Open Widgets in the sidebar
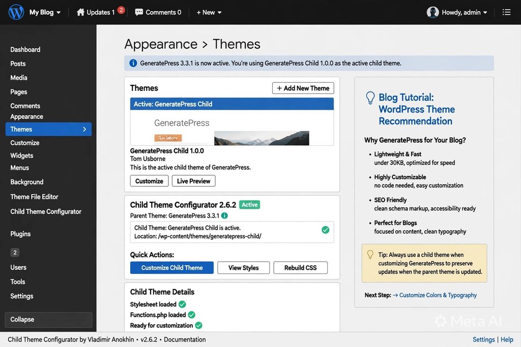Image resolution: width=521 pixels, height=347 pixels. 21,155
